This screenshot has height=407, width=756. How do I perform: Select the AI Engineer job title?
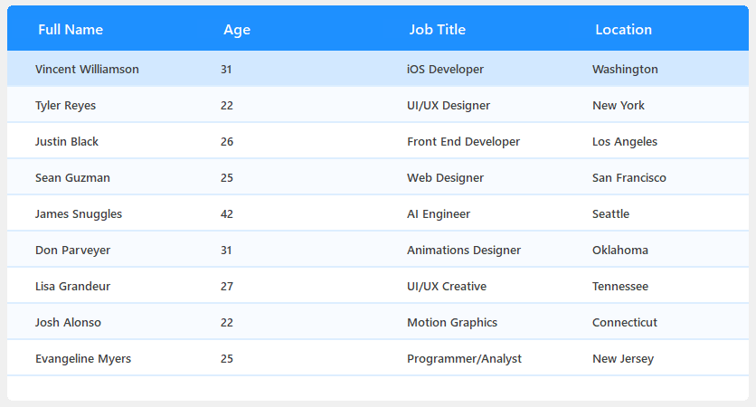coord(439,213)
